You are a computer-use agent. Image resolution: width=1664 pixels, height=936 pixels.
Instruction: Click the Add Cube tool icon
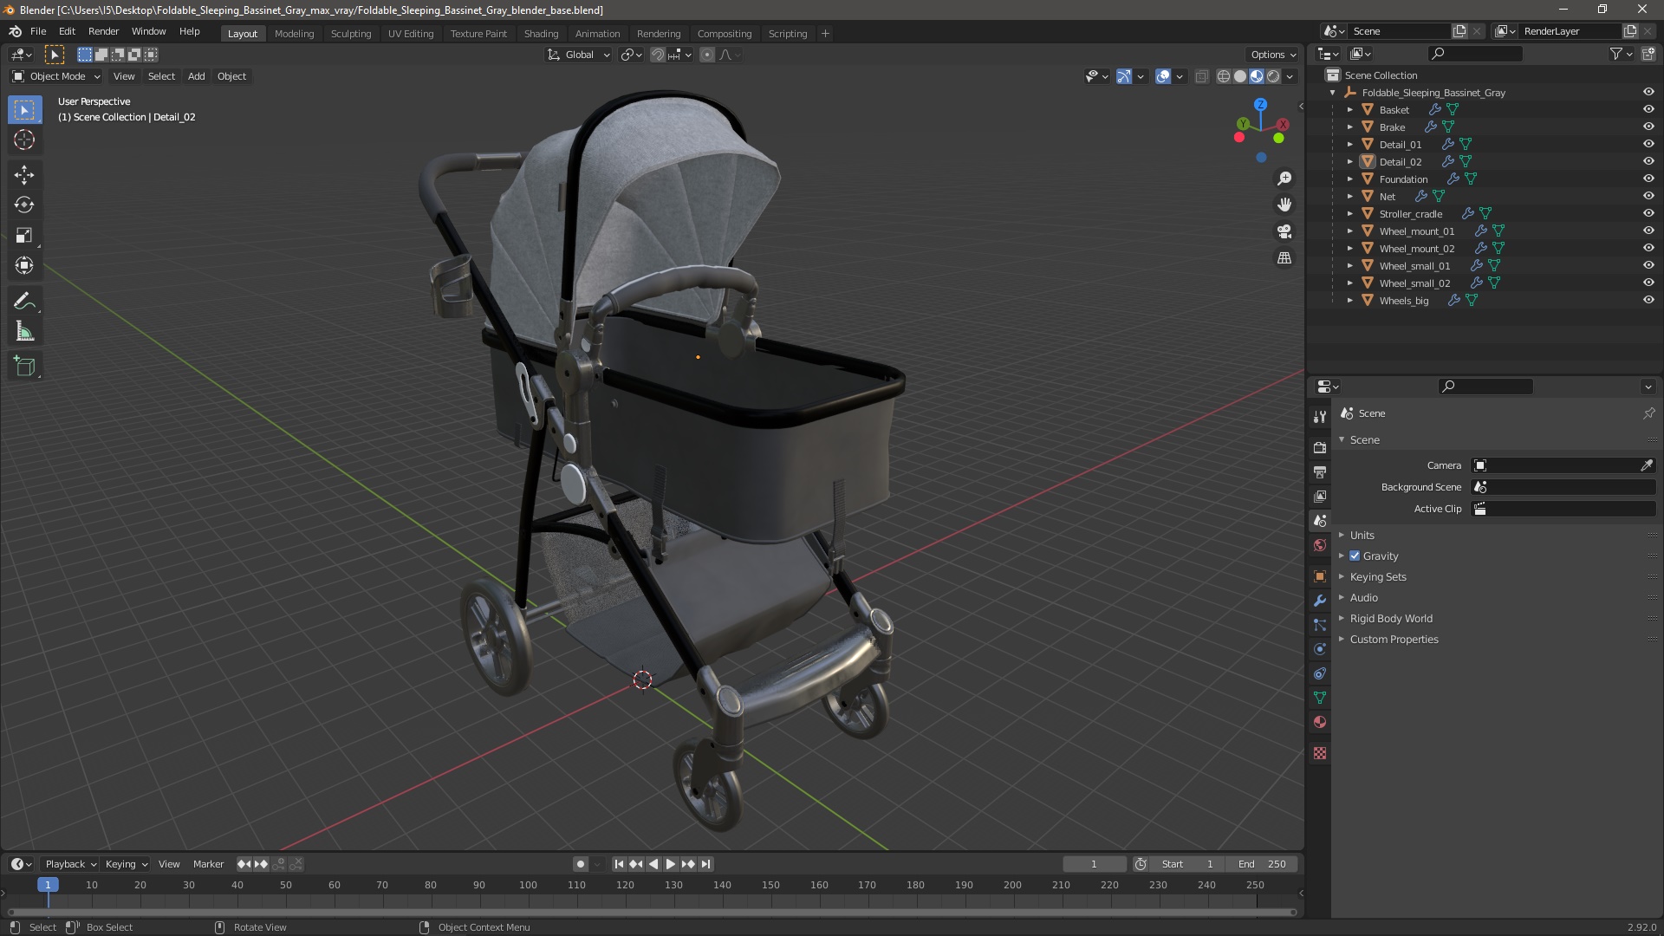tap(24, 366)
